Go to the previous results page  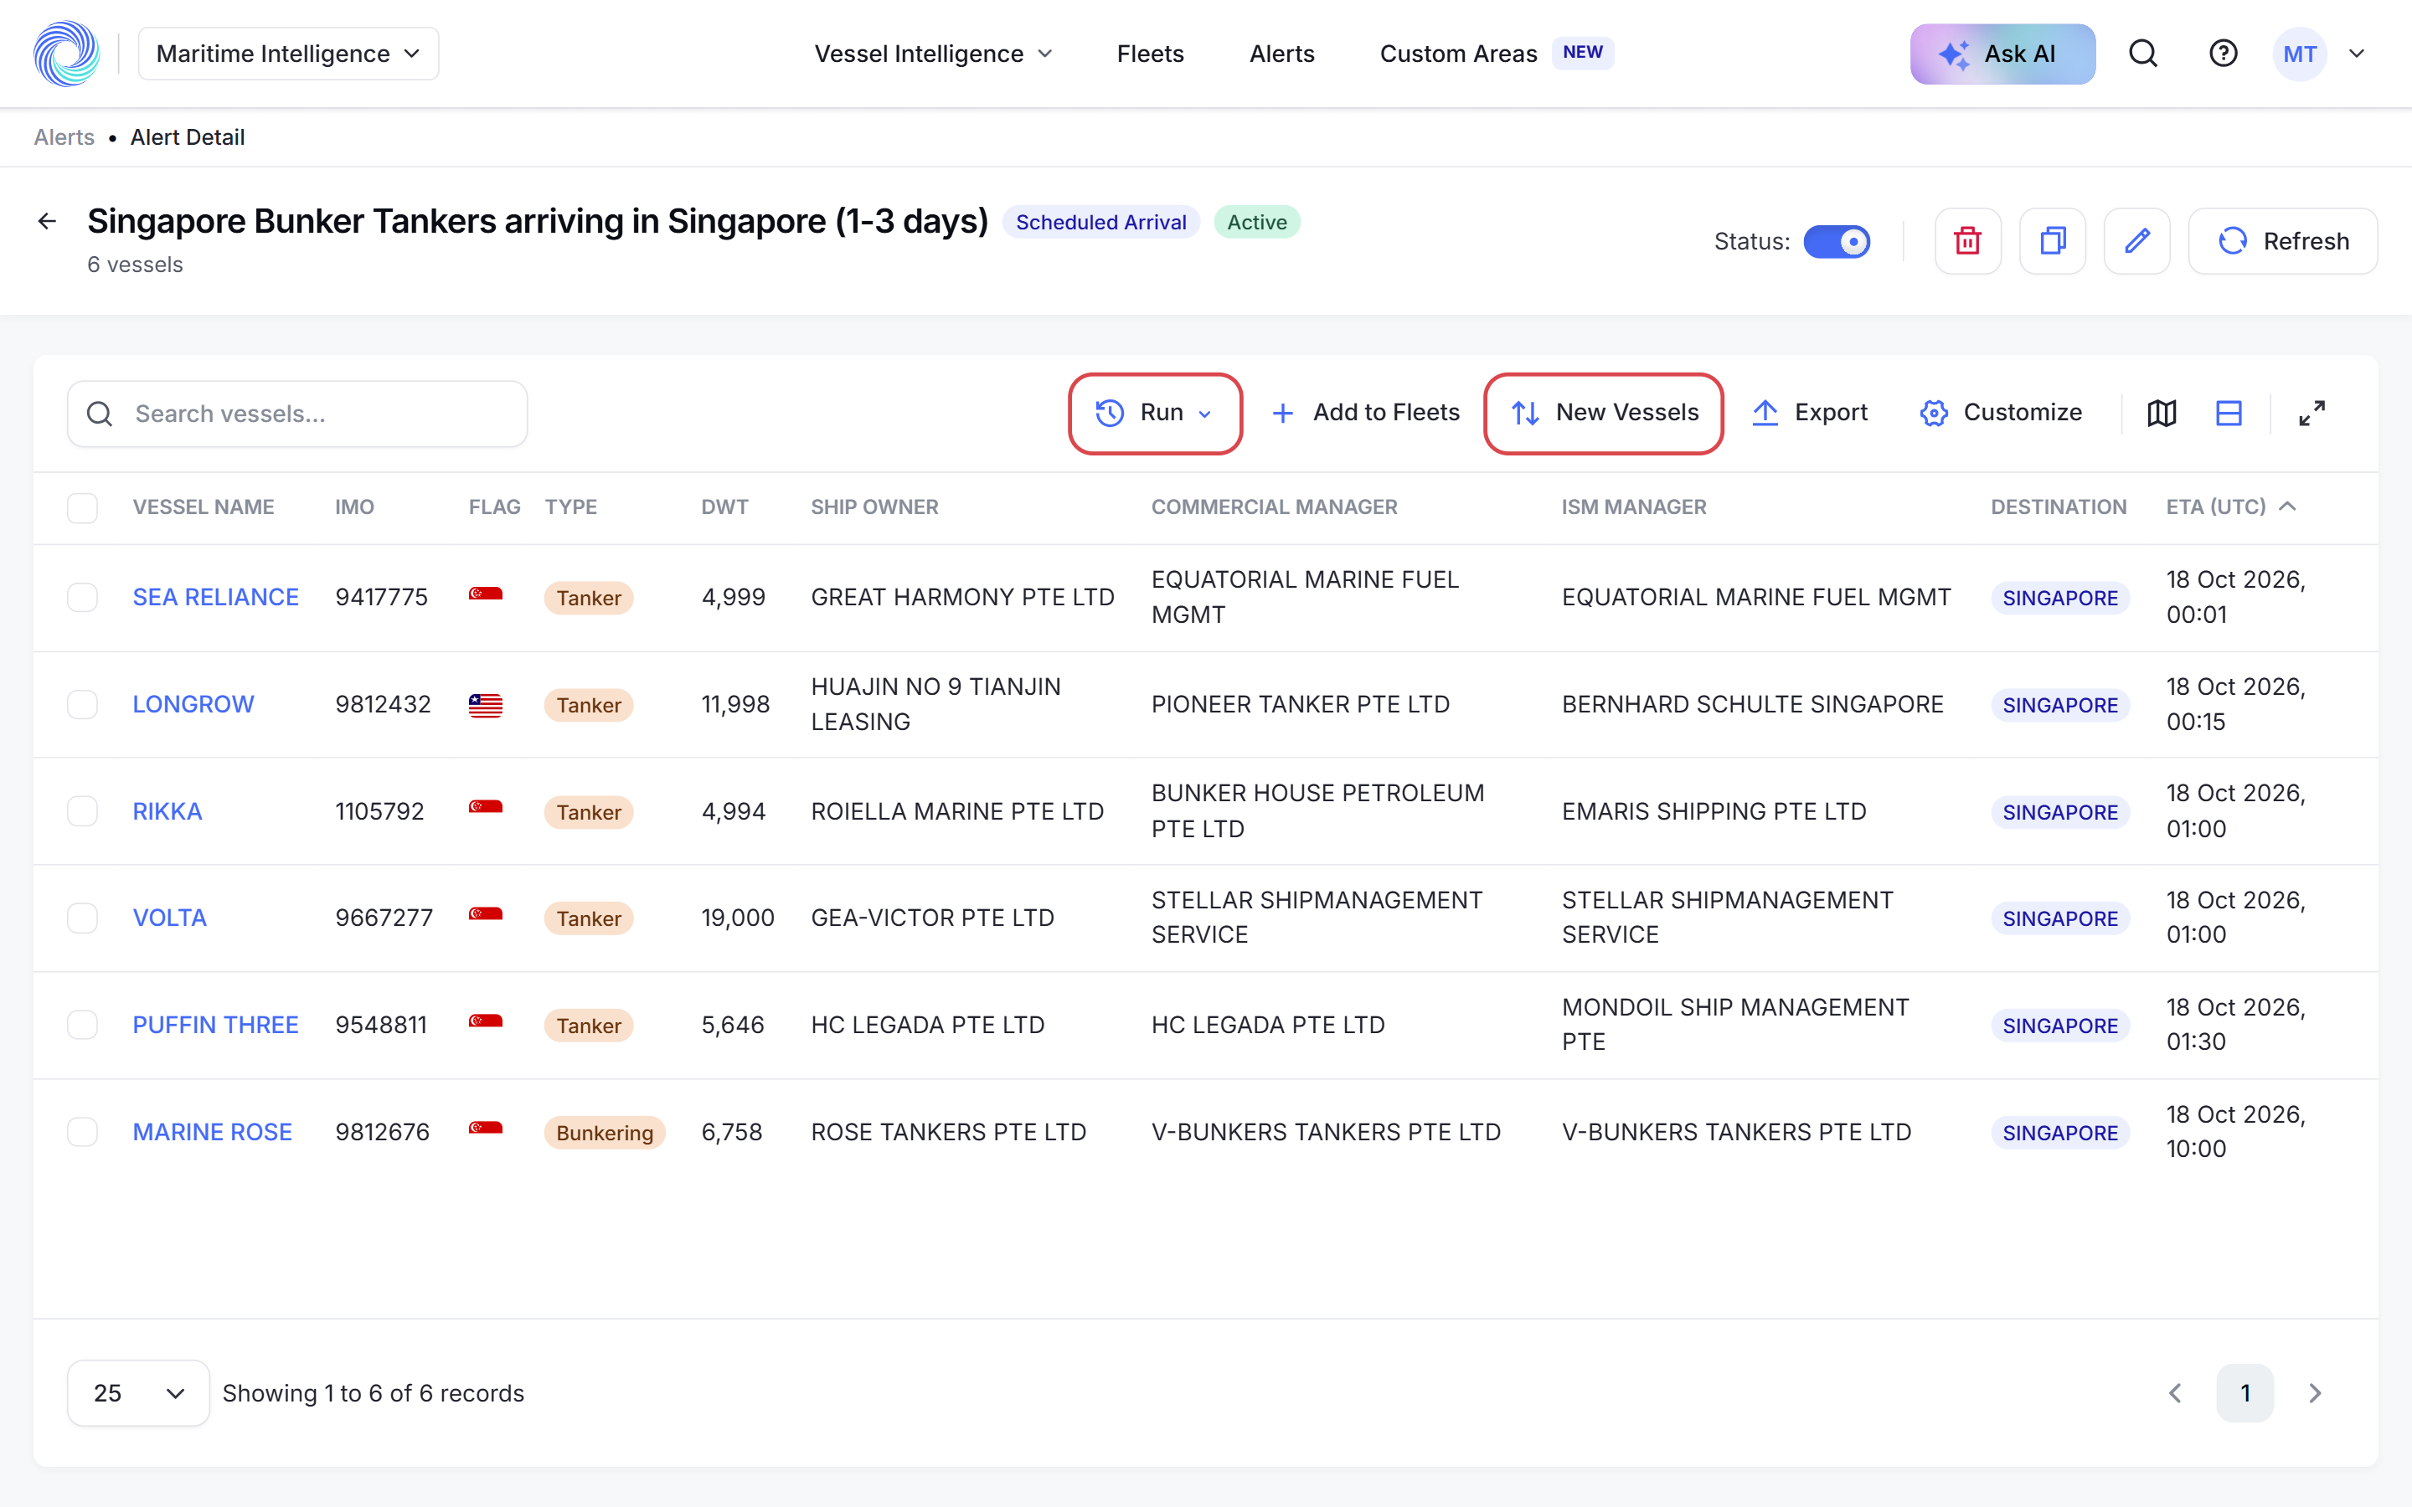[2176, 1393]
